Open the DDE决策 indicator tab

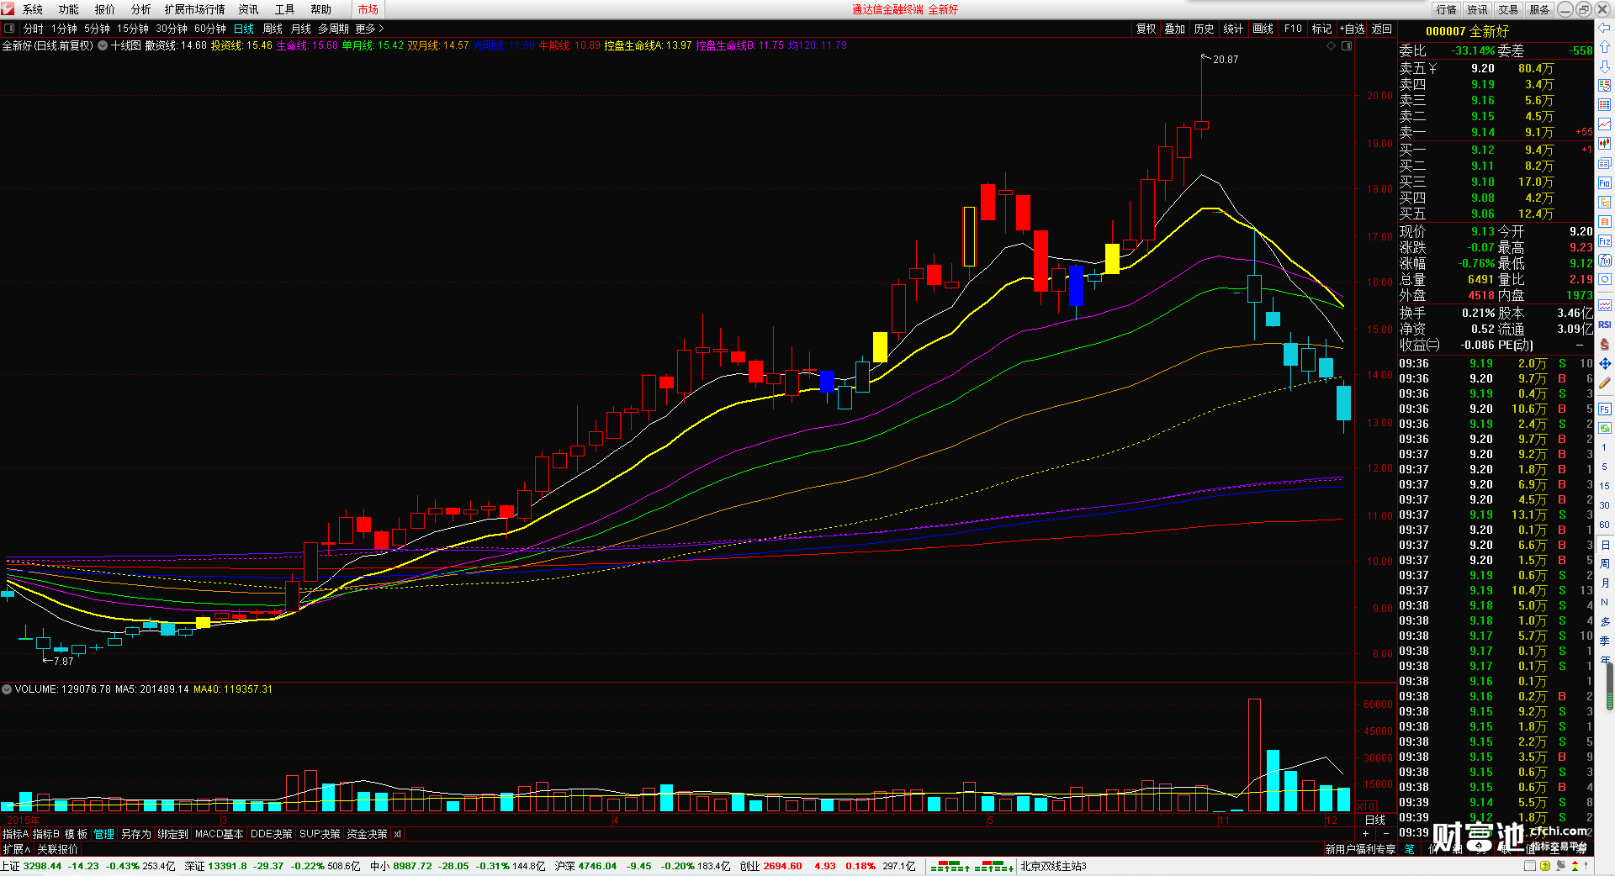tap(272, 834)
